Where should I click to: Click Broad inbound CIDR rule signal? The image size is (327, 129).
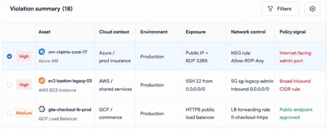295,85
